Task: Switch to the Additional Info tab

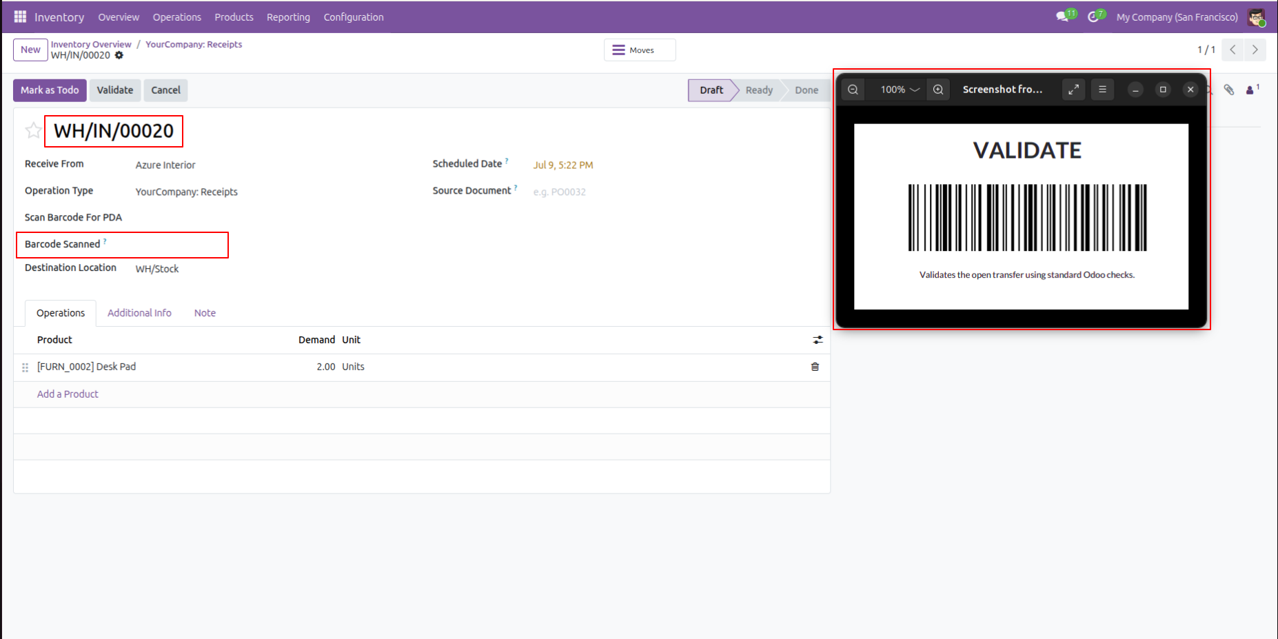Action: pyautogui.click(x=139, y=313)
